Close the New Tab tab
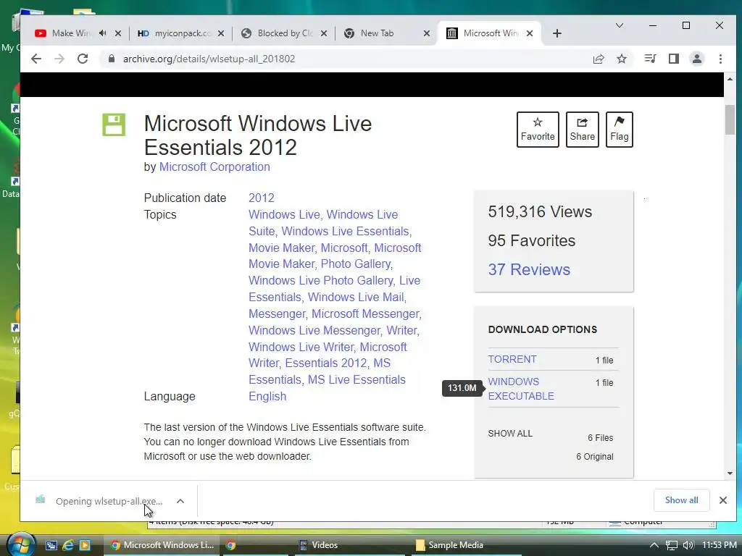This screenshot has height=556, width=742. 426,33
